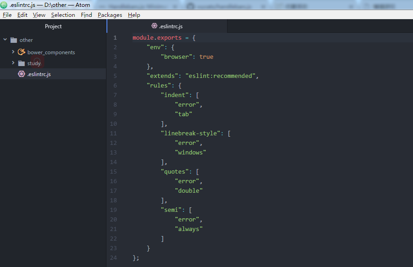Screen dimensions: 413x267
Task: Click the "eslint:recommended" string
Action: [220, 76]
